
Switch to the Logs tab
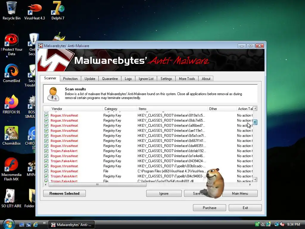[x=128, y=79]
